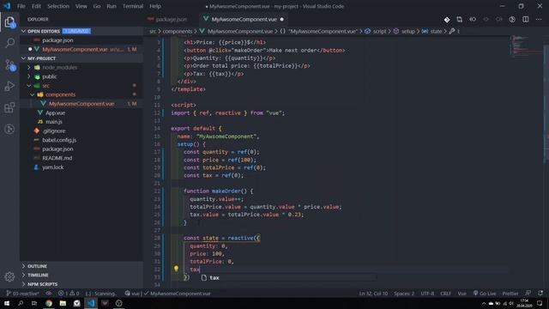Click the Ln 32, Col 10 status item
This screenshot has height=309, width=549.
click(x=373, y=294)
